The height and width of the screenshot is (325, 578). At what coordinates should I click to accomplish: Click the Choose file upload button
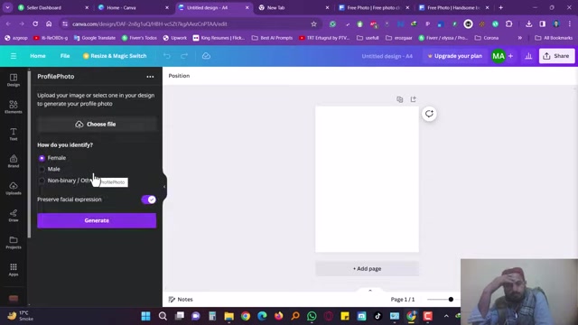tap(97, 125)
